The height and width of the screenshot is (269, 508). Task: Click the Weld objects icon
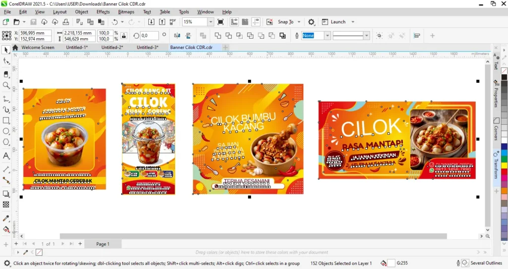[x=218, y=36]
